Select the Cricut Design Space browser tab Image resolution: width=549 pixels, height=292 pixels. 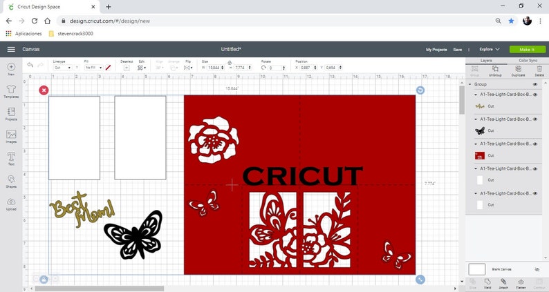click(50, 7)
